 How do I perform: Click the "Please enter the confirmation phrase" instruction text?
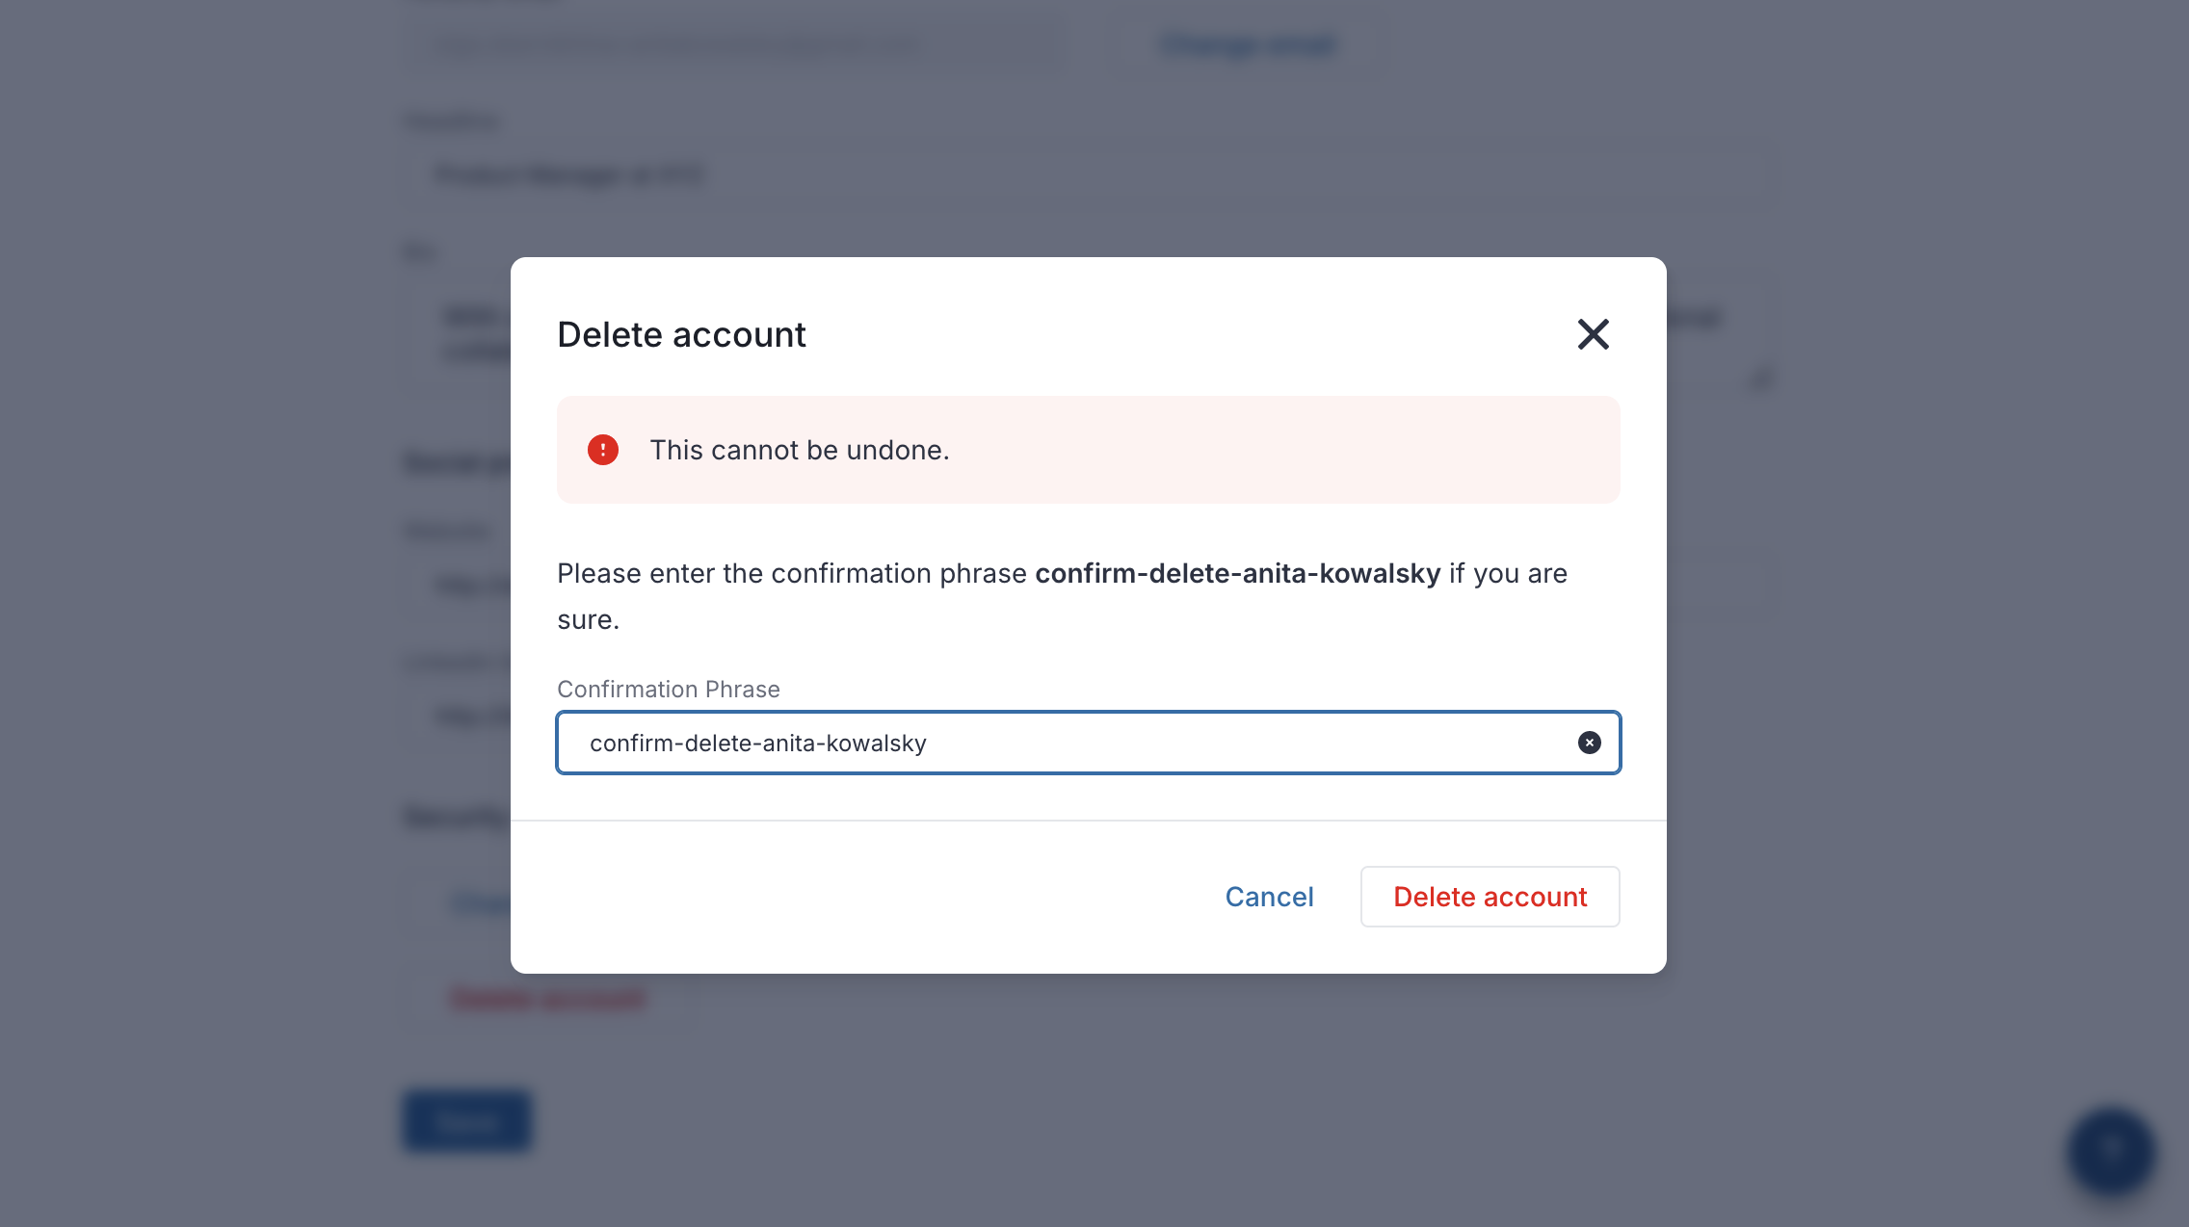point(792,573)
